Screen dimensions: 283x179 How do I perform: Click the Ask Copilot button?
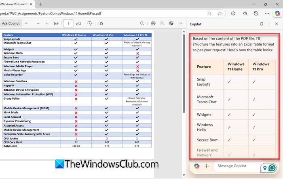[11, 23]
